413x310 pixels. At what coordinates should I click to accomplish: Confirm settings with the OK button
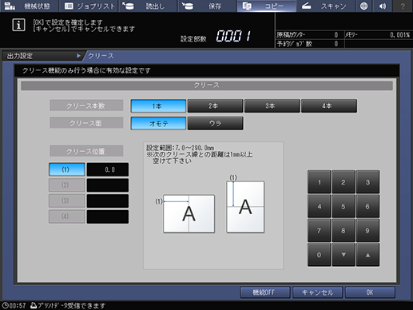tap(370, 292)
